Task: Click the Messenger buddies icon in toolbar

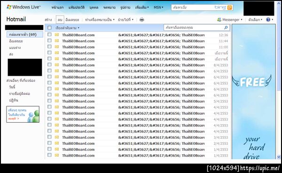Action: pyautogui.click(x=219, y=20)
